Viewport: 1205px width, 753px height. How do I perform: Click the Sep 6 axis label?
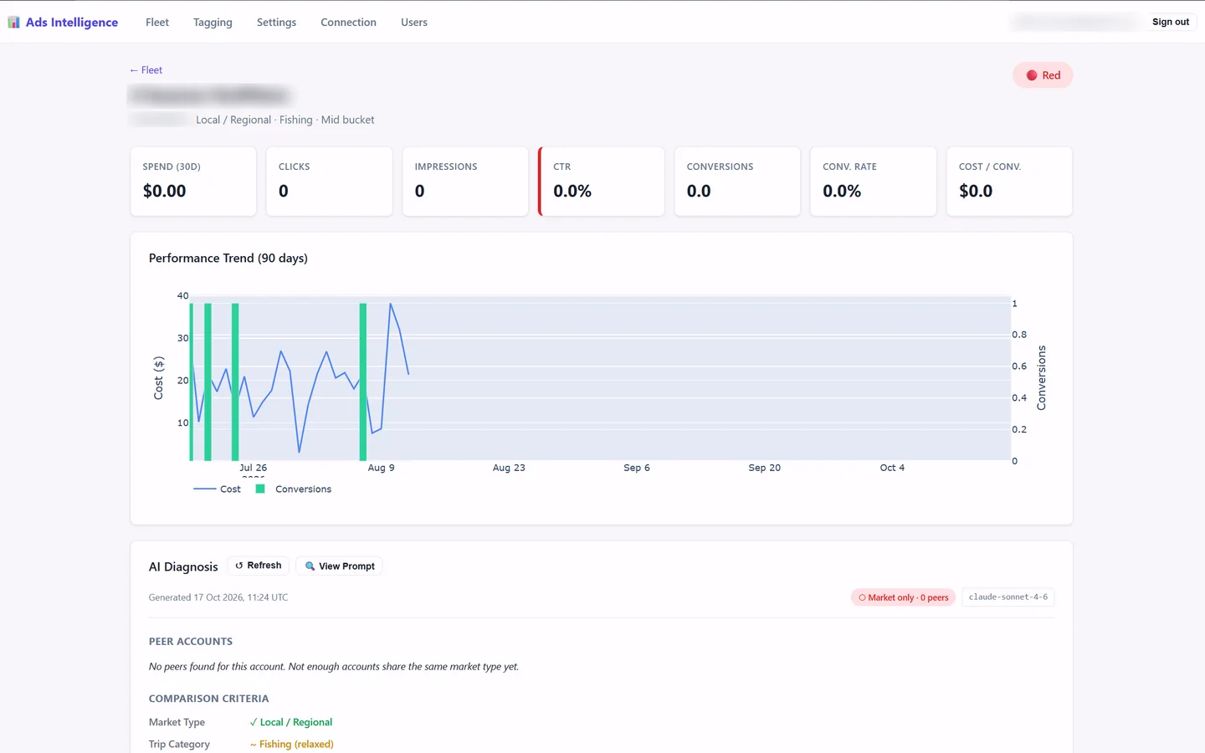click(x=637, y=468)
